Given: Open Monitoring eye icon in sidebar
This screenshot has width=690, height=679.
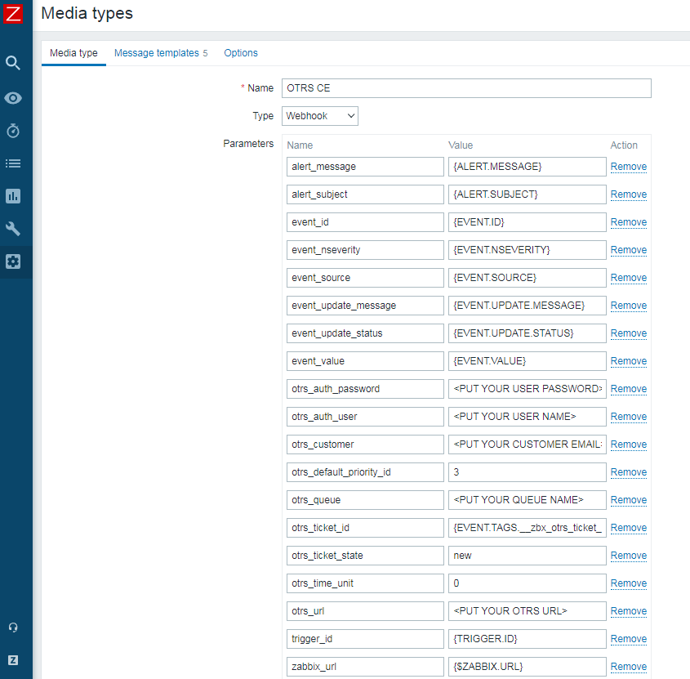Looking at the screenshot, I should tap(13, 98).
